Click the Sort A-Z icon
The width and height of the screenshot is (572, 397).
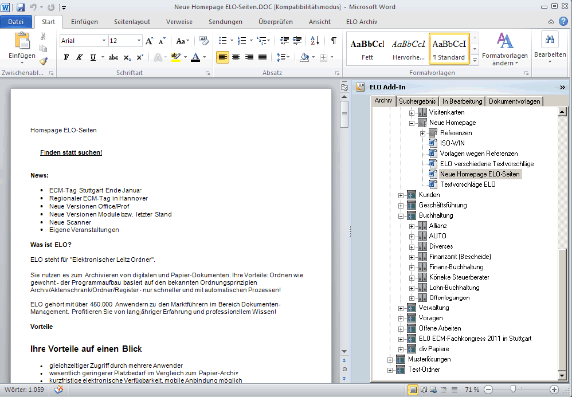point(315,41)
